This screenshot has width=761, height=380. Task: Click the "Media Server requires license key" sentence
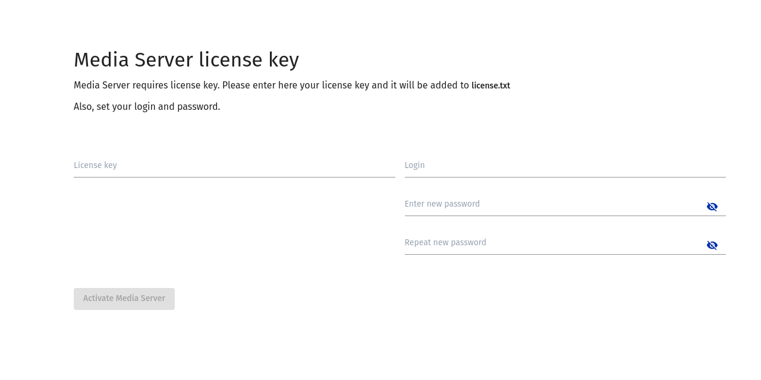click(146, 85)
